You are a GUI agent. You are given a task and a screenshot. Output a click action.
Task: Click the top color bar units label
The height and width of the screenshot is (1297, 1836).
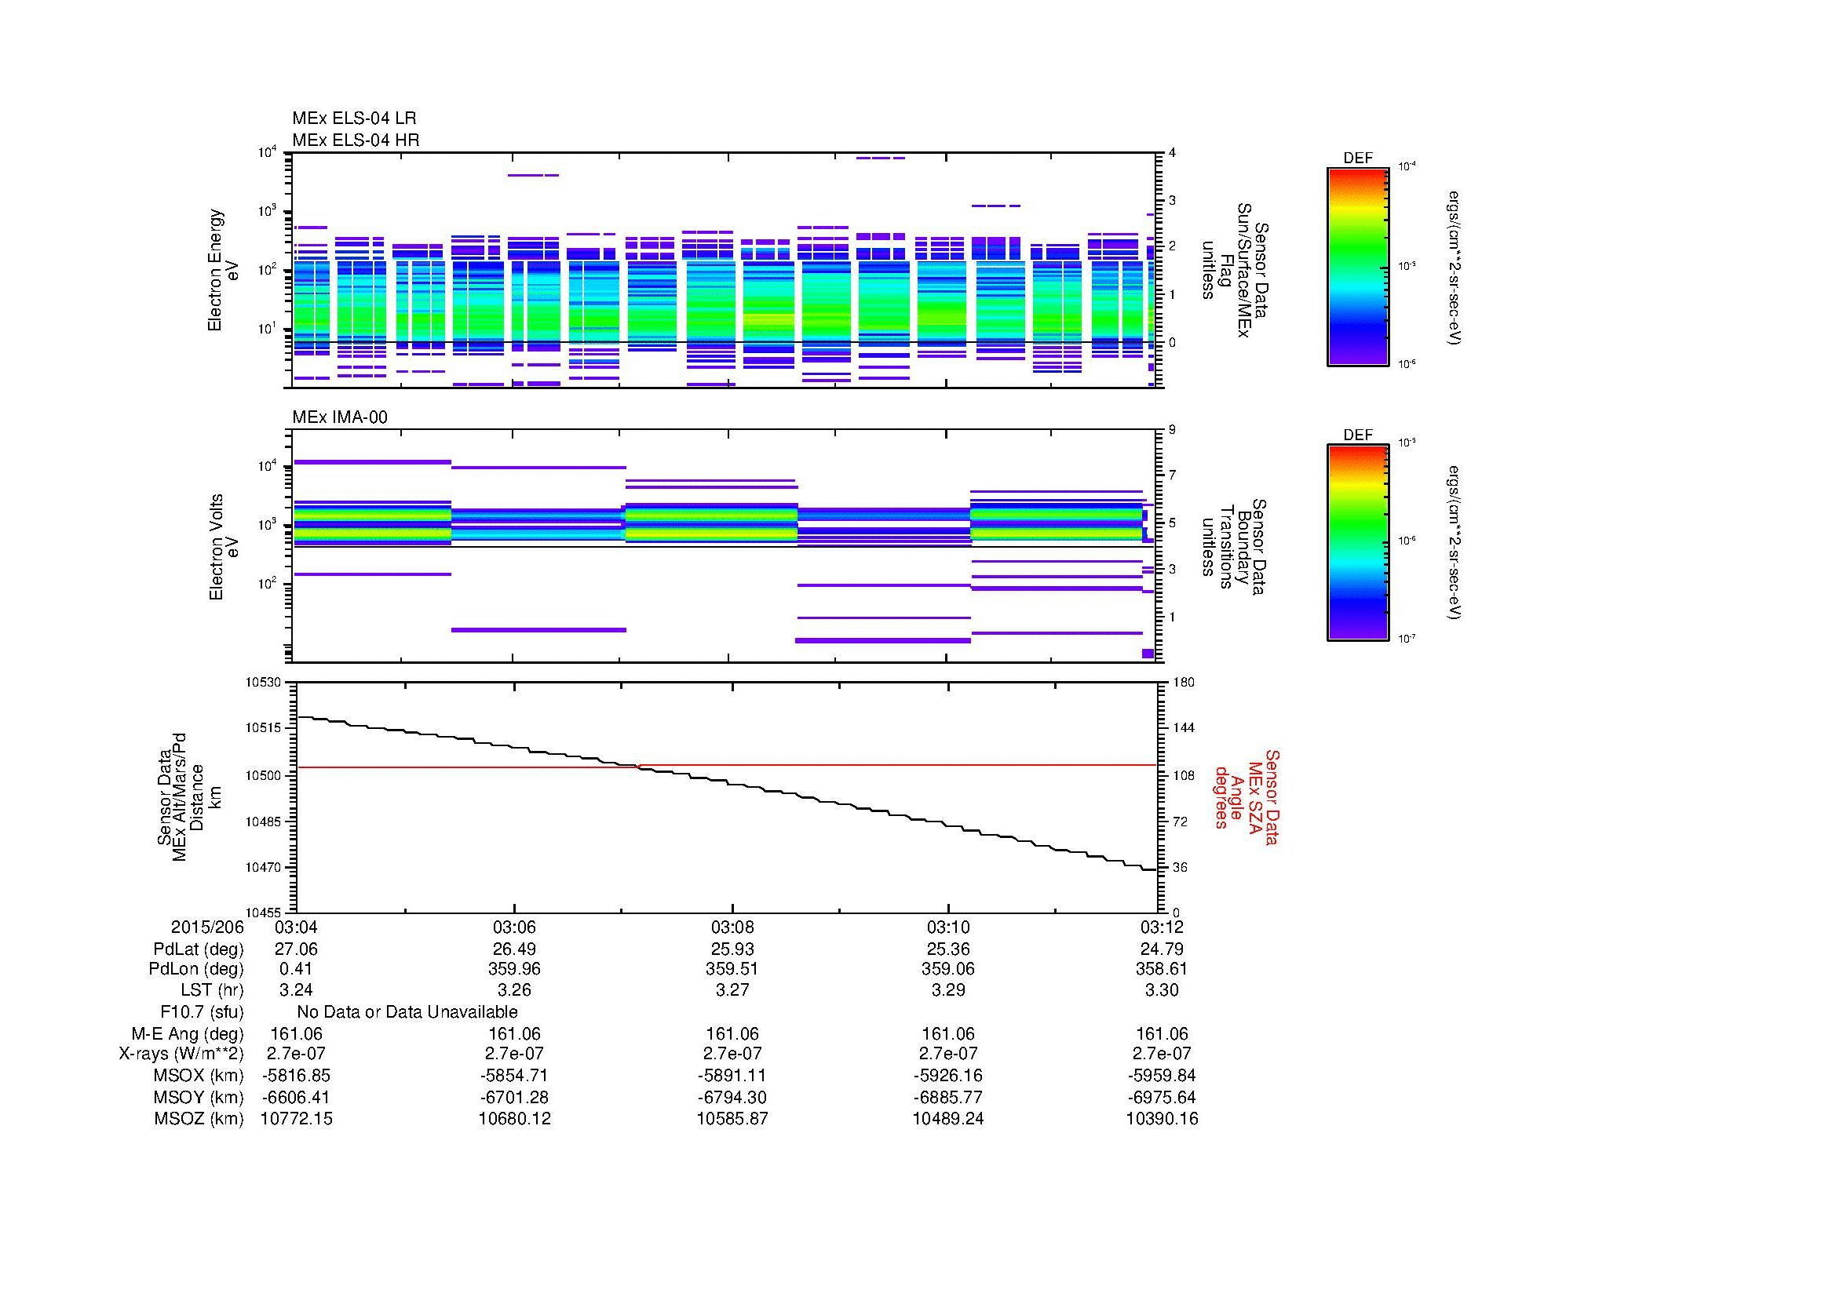click(x=1455, y=268)
